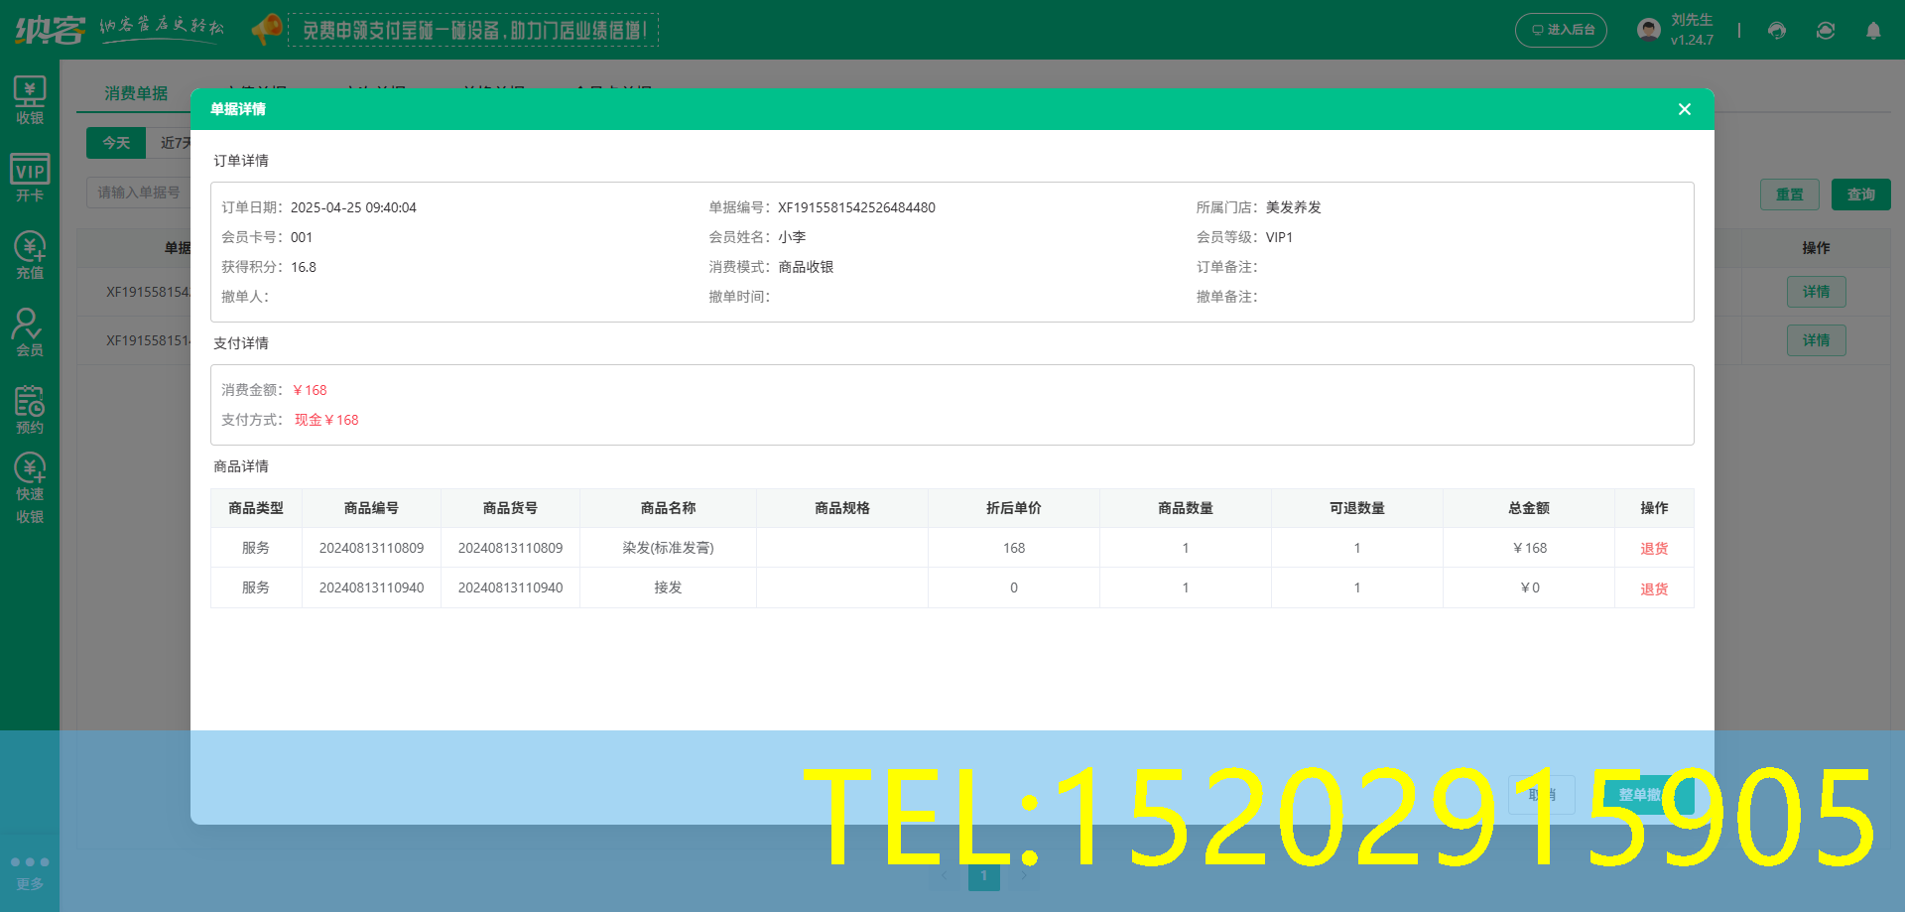The height and width of the screenshot is (912, 1905).
Task: Select the 今天 date filter
Action: tap(116, 143)
